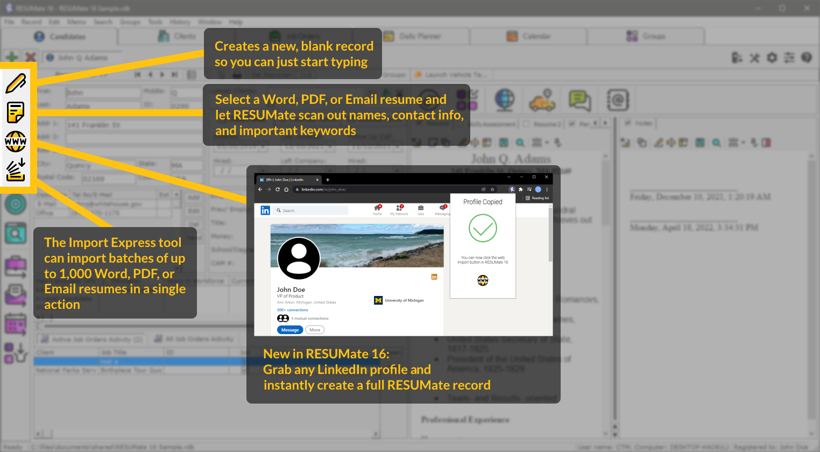Click note date Monday, April 18, 2022
Viewport: 820px width, 452px height.
(x=694, y=228)
